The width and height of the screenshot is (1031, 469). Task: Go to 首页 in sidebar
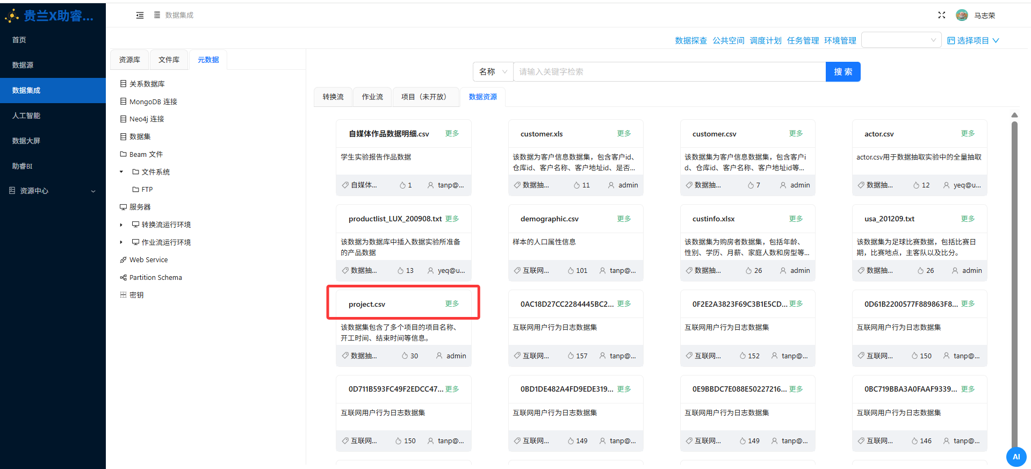coord(53,40)
